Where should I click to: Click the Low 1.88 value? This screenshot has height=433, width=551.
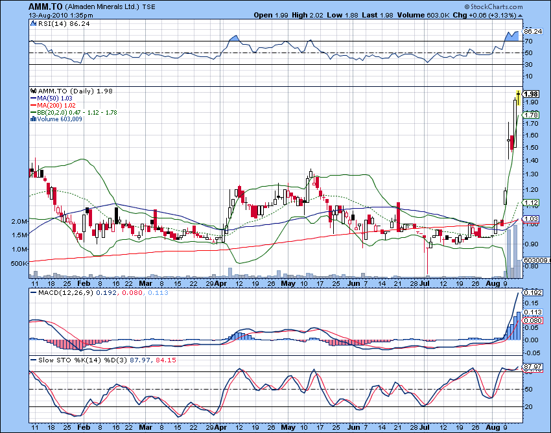(342, 15)
